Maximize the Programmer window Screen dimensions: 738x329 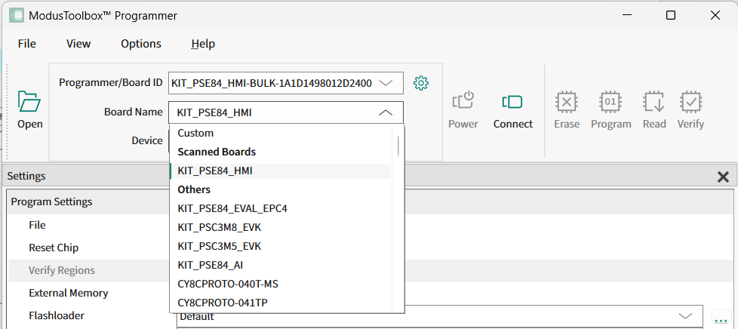pos(671,16)
